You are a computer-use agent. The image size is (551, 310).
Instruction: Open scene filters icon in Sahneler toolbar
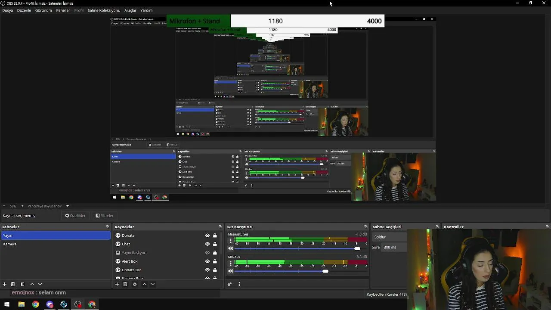point(22,284)
